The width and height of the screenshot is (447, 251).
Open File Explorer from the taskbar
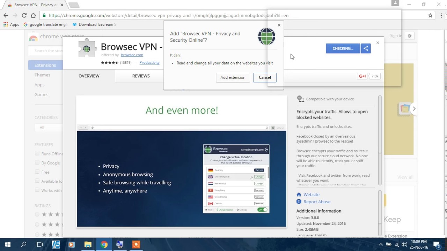[88, 244]
